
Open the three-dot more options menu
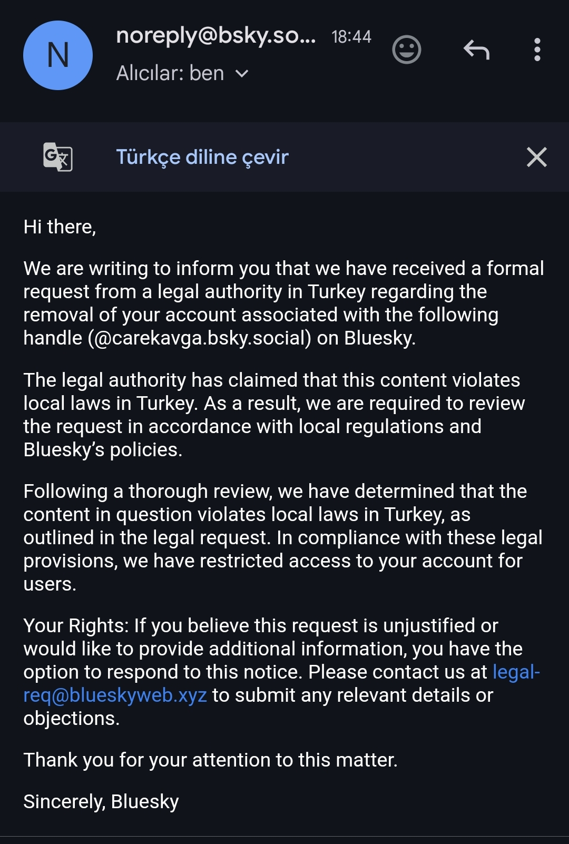click(x=537, y=50)
